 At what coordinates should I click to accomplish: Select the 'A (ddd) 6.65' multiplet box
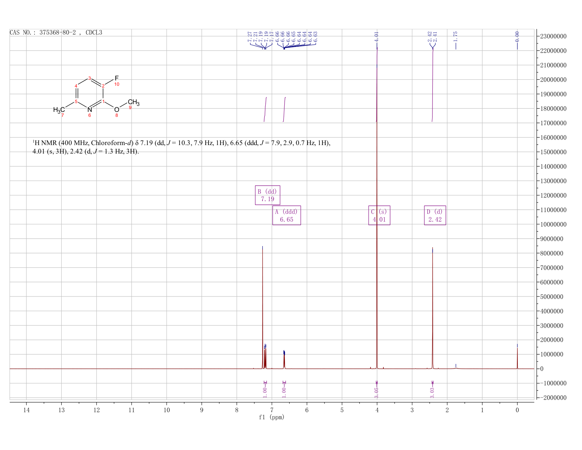(x=286, y=215)
